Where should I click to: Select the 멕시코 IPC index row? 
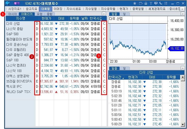pyautogui.click(x=56, y=86)
